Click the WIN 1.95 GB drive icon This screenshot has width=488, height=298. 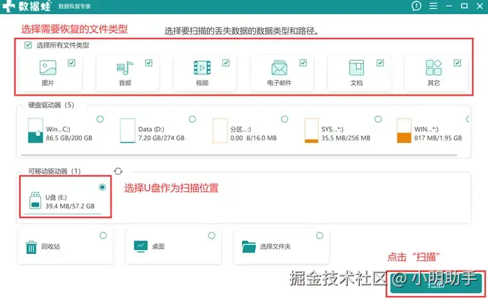click(x=404, y=131)
